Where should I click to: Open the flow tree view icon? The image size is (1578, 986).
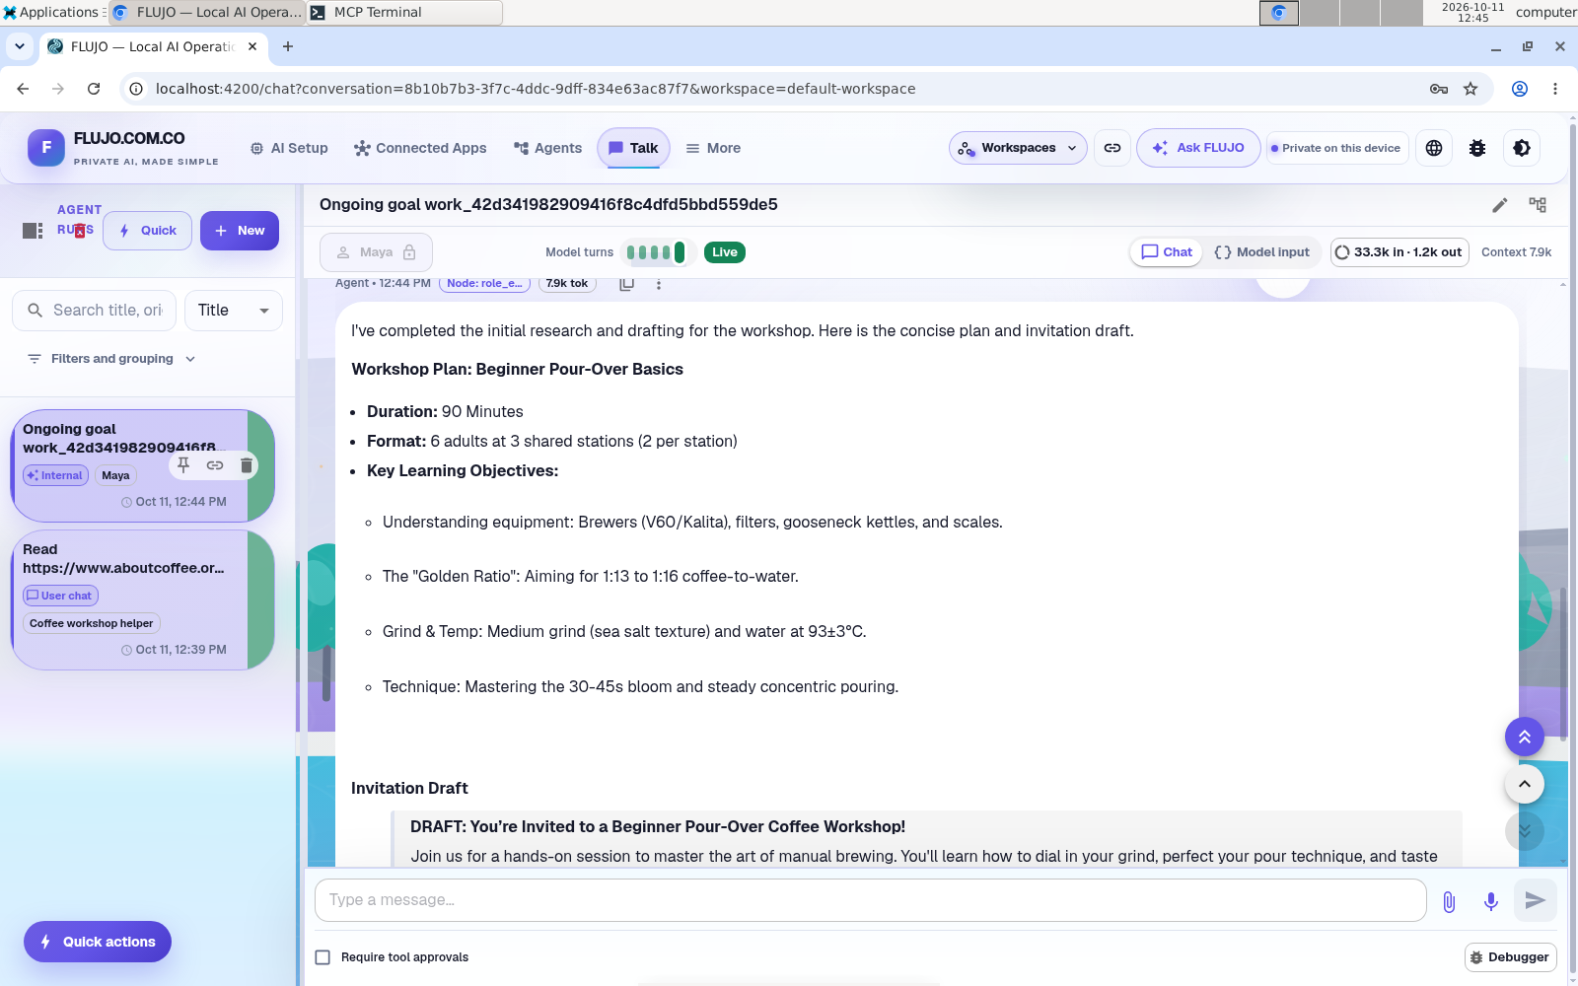(x=1538, y=205)
